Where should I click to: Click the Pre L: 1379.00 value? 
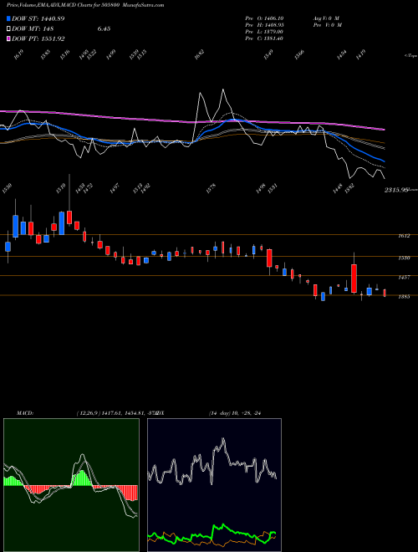pyautogui.click(x=264, y=32)
